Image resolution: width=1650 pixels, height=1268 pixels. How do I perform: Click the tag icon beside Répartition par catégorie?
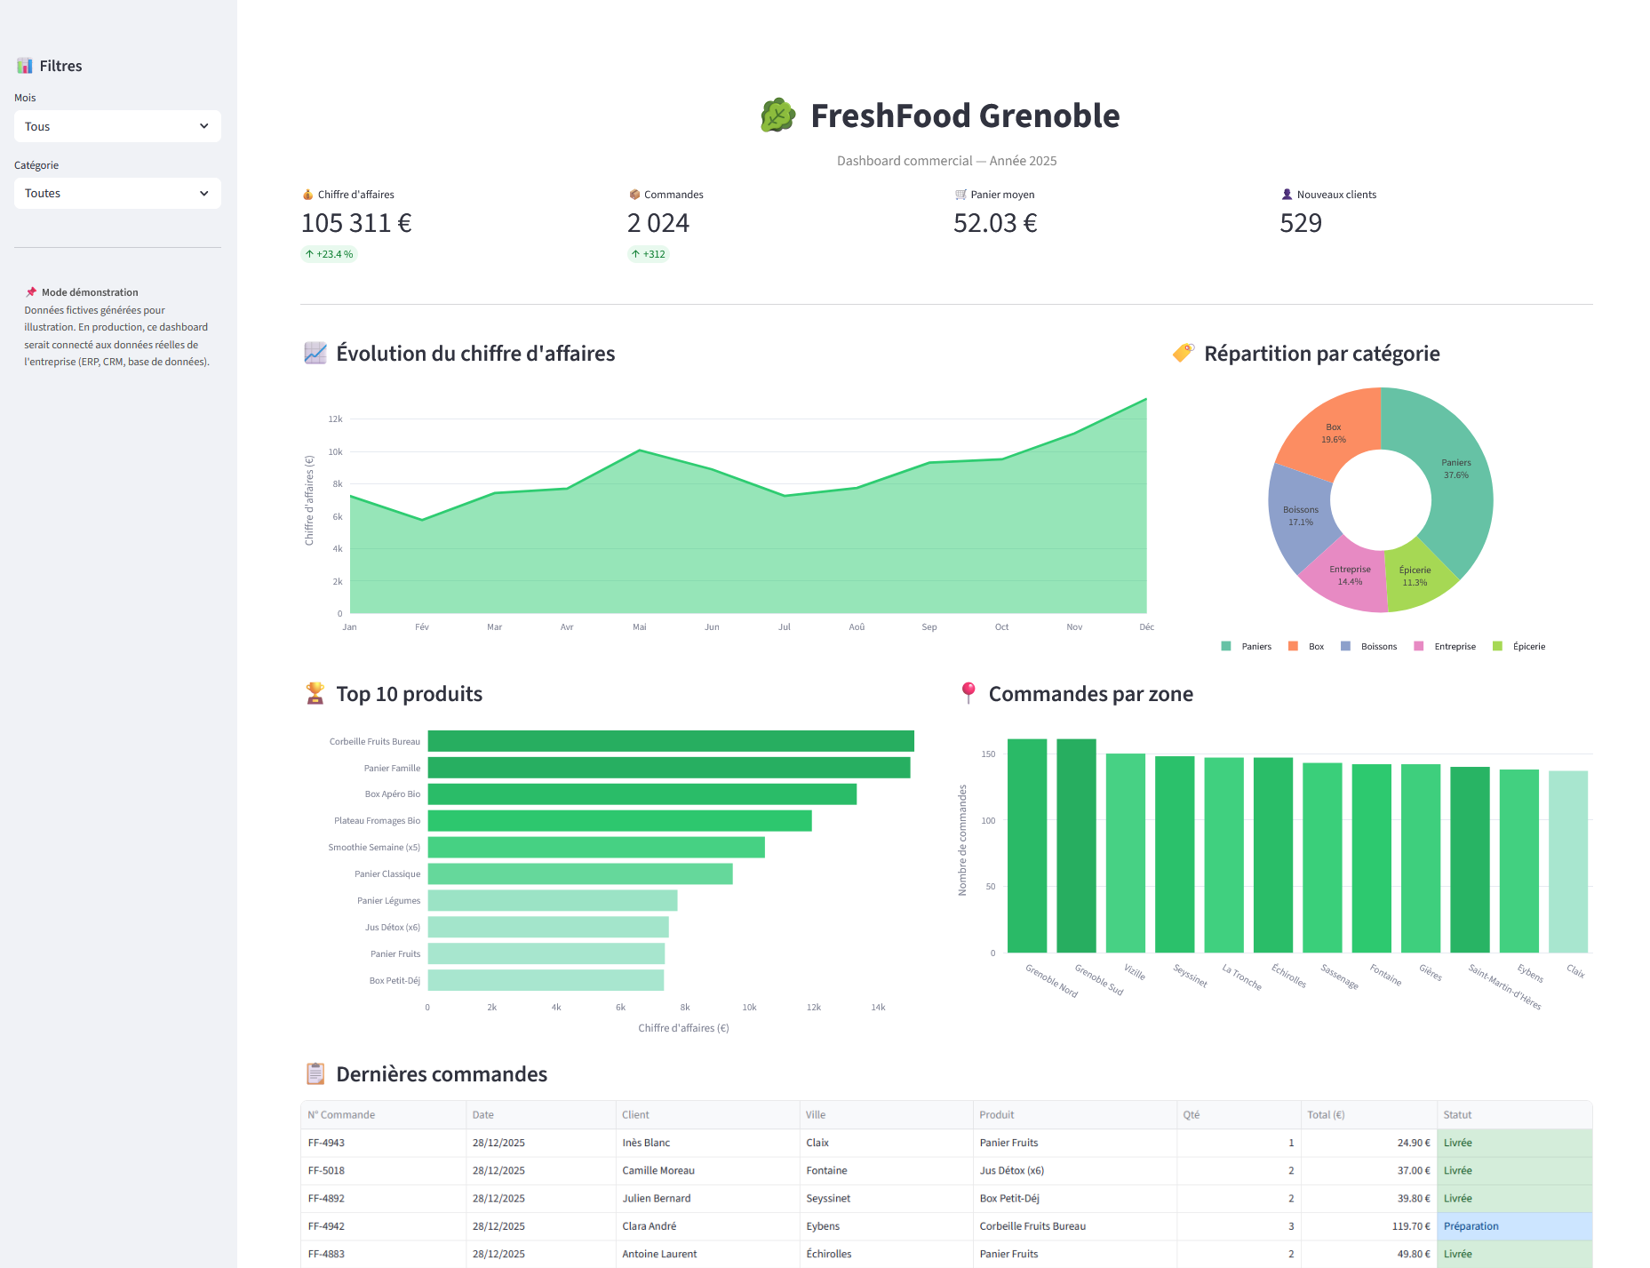[1181, 353]
